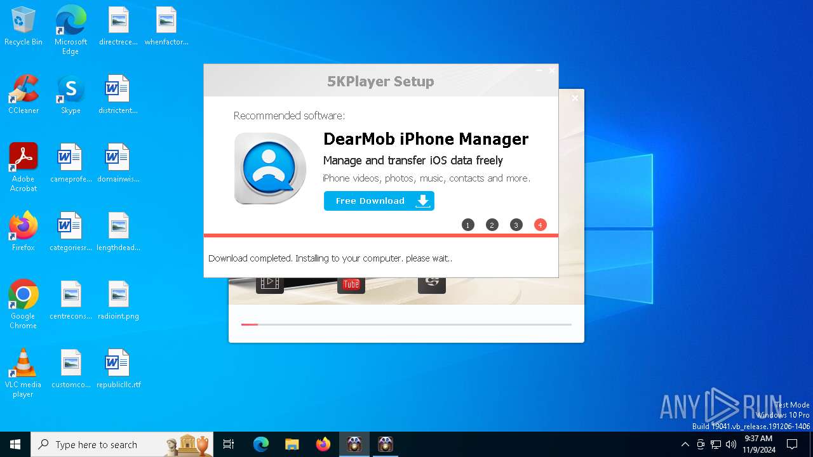Open Firefox desktop shortcut
The image size is (813, 457).
point(24,232)
